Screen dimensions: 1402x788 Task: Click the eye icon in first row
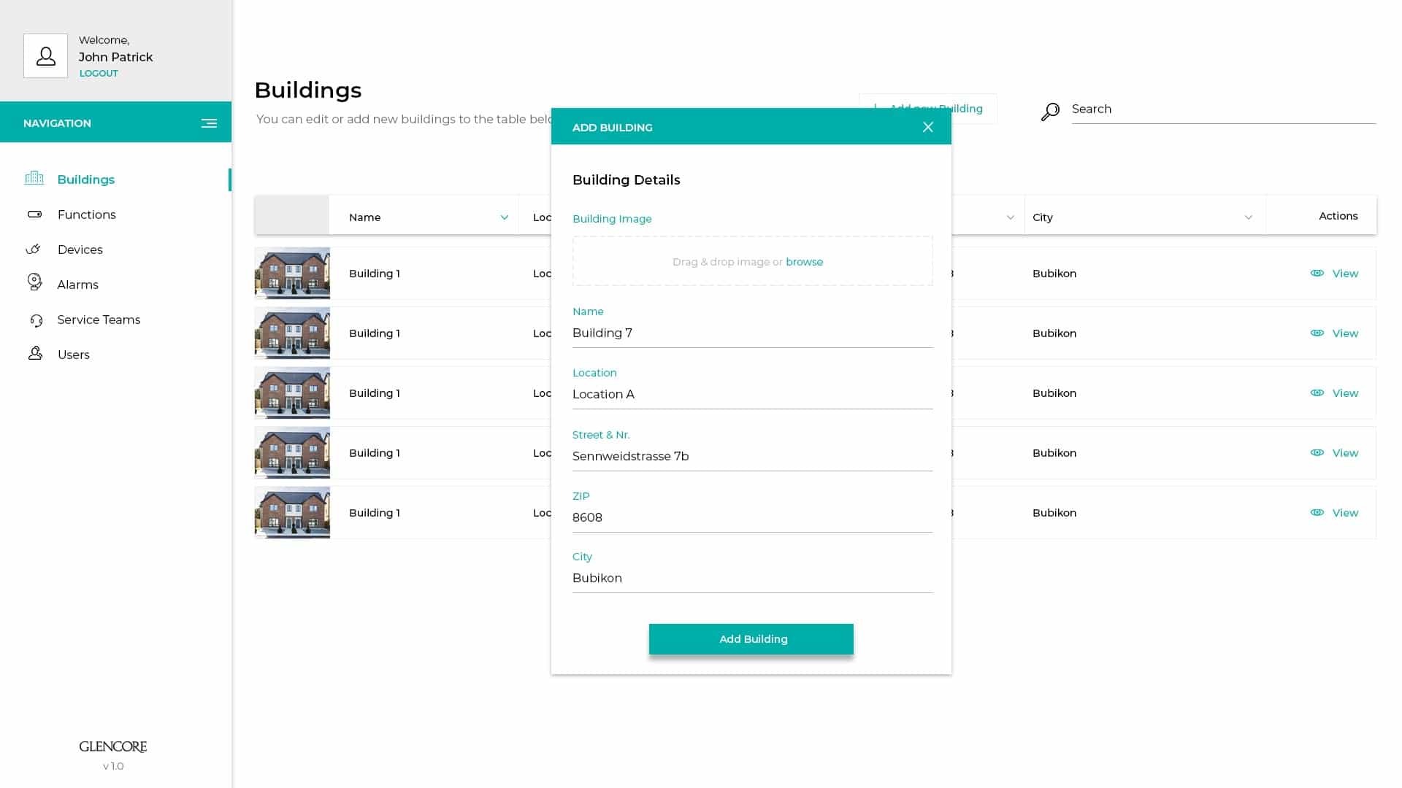click(x=1317, y=273)
